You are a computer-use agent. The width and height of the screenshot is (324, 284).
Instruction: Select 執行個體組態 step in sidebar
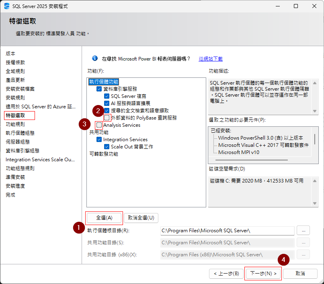tap(20, 133)
